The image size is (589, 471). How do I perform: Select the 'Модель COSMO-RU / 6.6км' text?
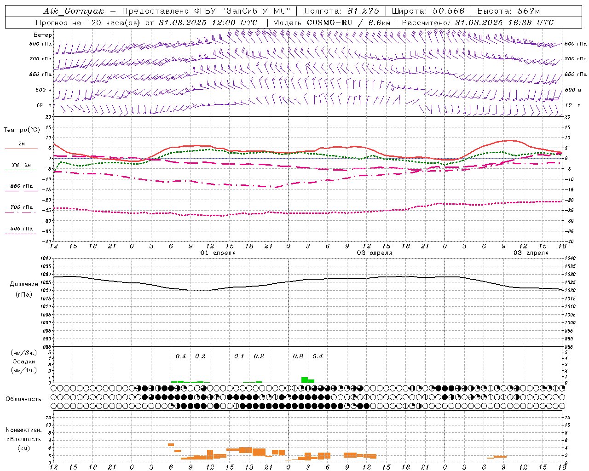[x=331, y=23]
